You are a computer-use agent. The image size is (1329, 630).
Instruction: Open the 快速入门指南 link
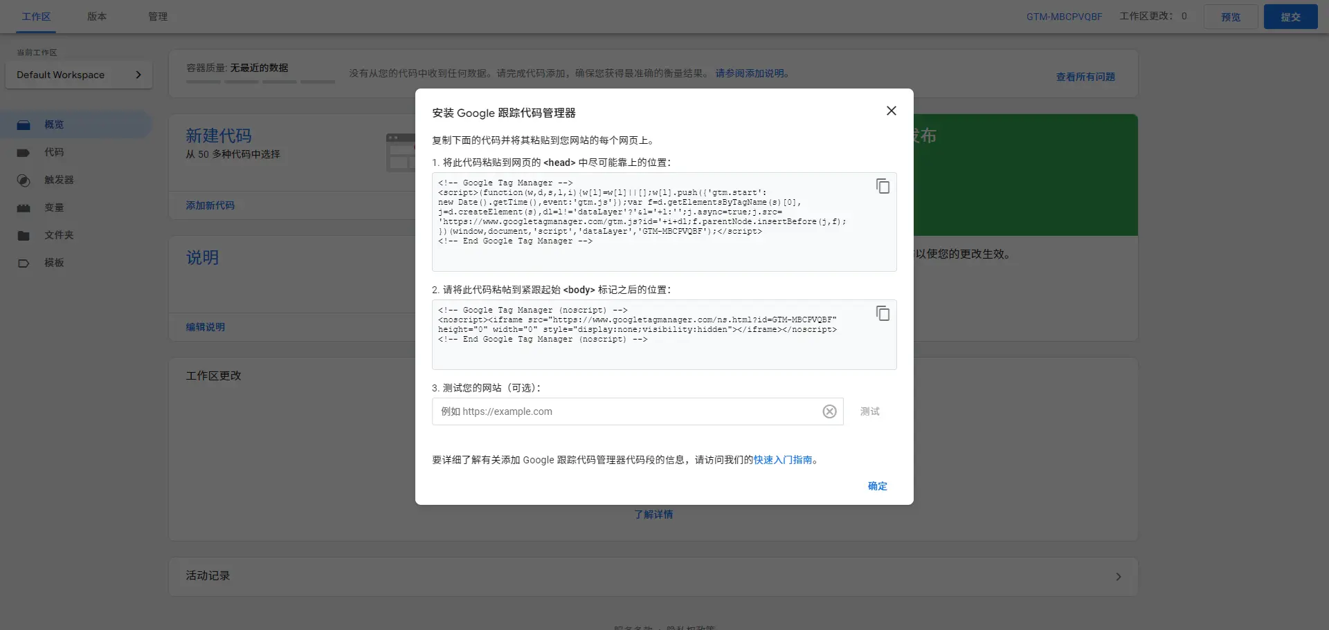click(783, 460)
